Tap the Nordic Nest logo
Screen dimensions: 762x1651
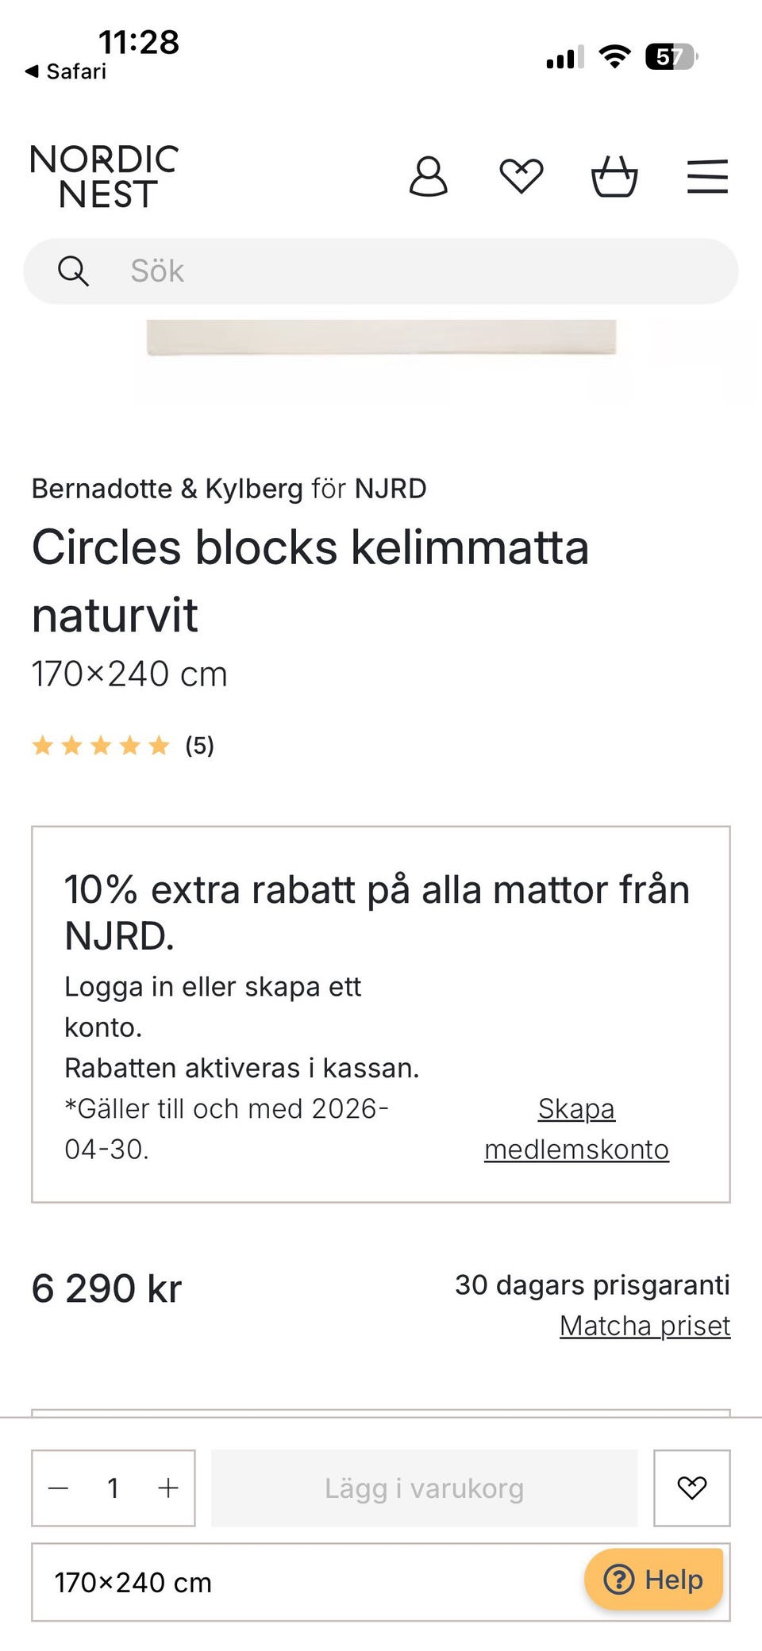(104, 176)
